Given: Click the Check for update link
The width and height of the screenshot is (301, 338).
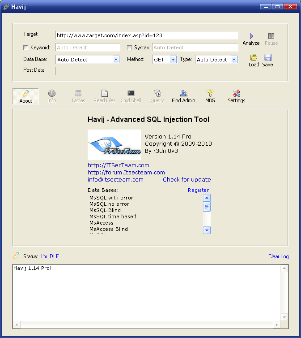Looking at the screenshot, I should [x=187, y=180].
